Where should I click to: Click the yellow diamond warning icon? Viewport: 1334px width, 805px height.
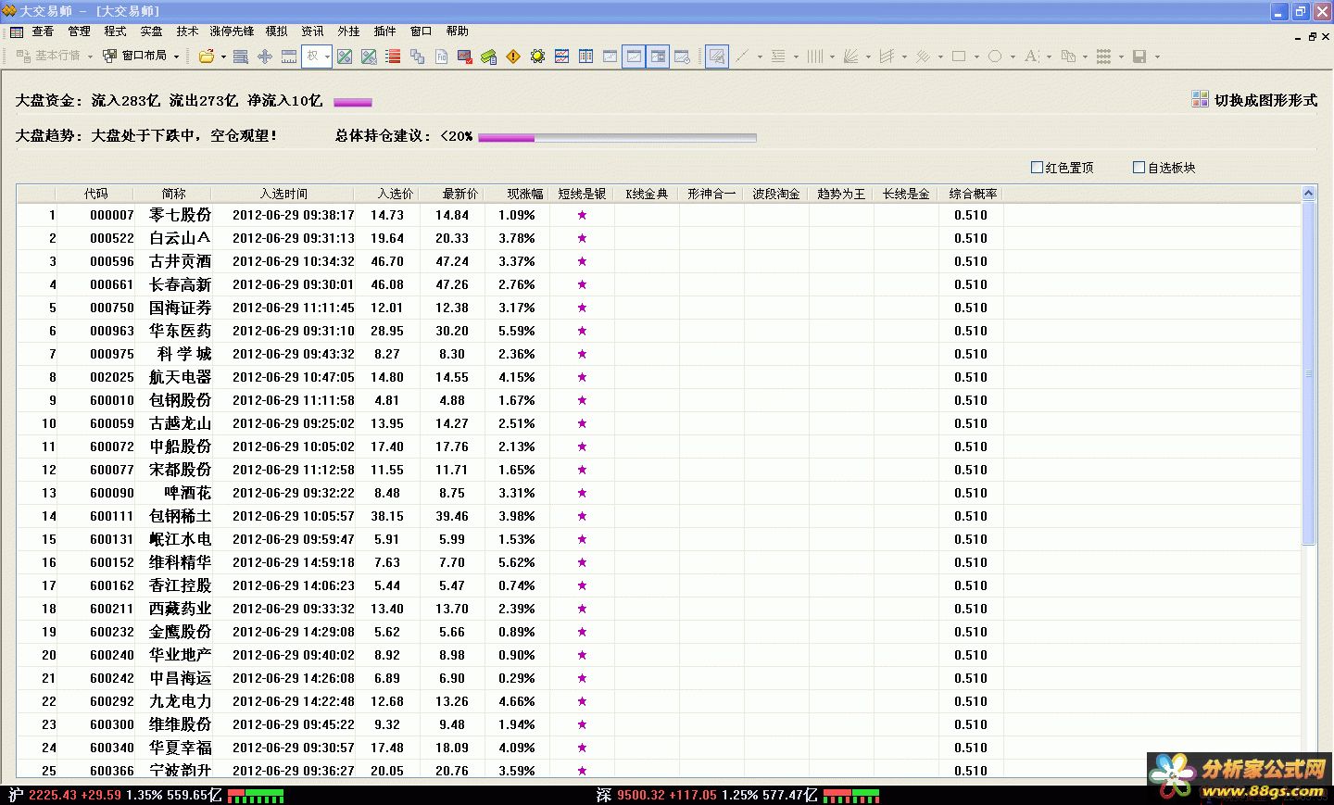coord(513,57)
